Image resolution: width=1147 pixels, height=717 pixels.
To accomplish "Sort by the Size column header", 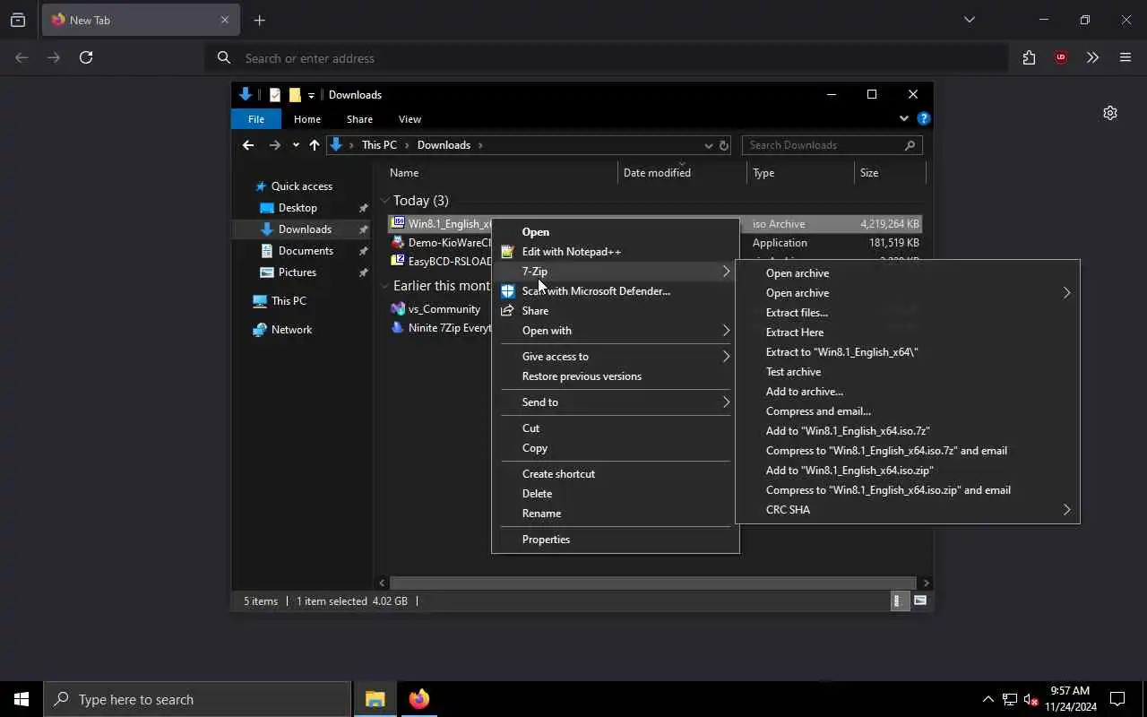I will (x=890, y=173).
